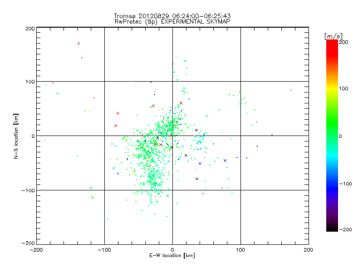Click the colorbar's "-200" tick label
Viewport: 363px width, 272px height.
[x=345, y=229]
